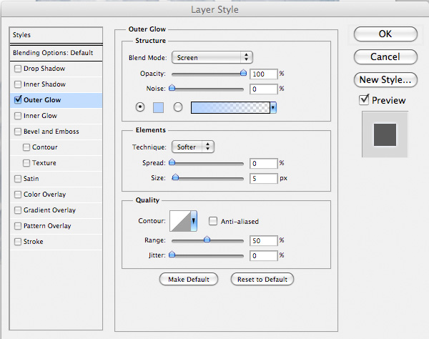Enable the Inner Glow checkbox
429x339 pixels.
[x=18, y=116]
